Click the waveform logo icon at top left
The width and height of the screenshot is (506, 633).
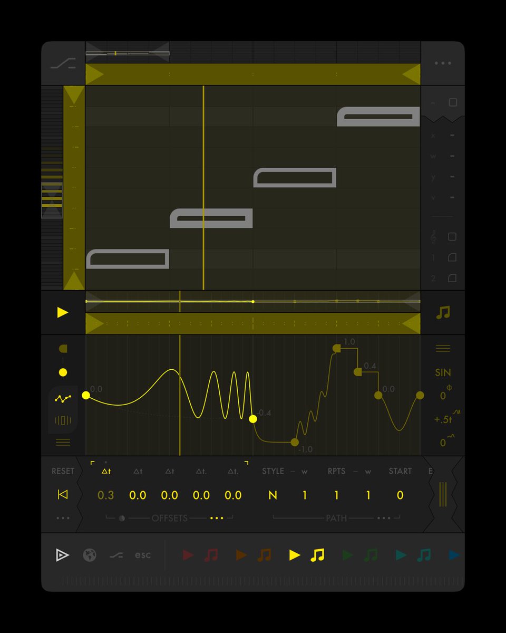tap(62, 63)
